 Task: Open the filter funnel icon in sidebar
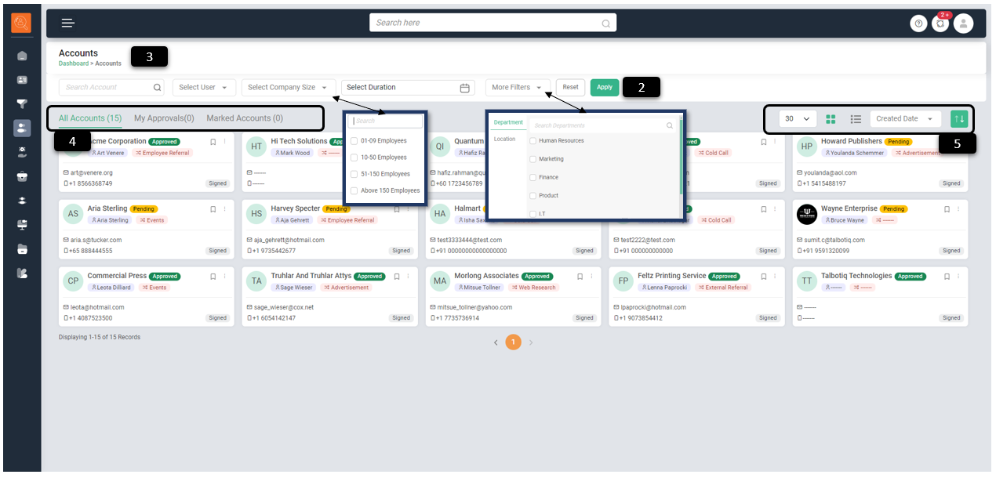click(x=22, y=103)
